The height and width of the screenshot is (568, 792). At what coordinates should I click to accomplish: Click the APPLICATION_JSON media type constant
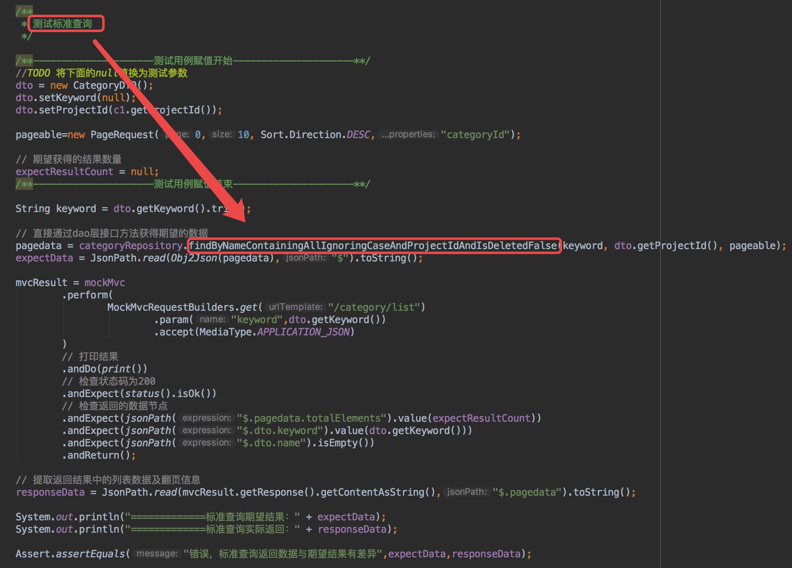303,332
